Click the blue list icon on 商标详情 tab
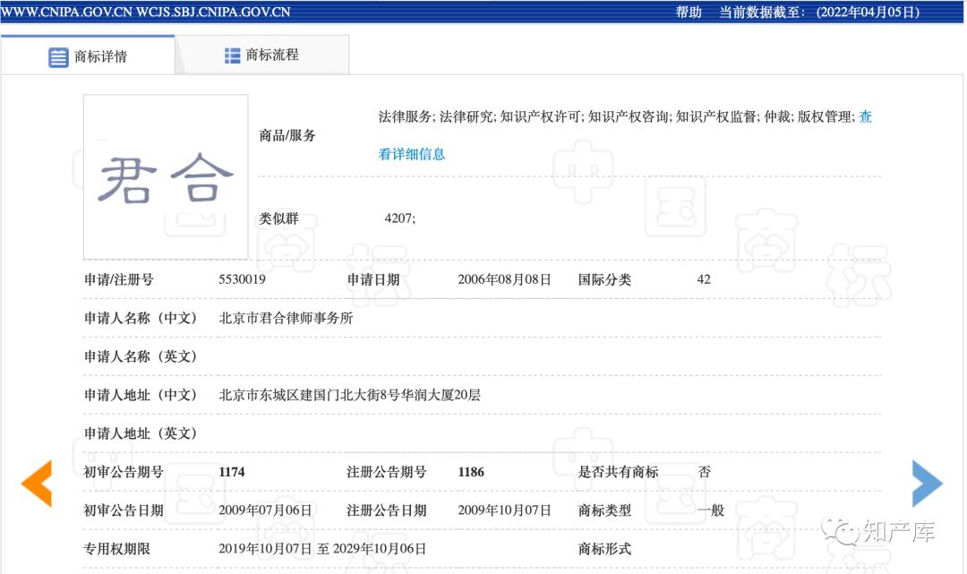 pyautogui.click(x=58, y=56)
